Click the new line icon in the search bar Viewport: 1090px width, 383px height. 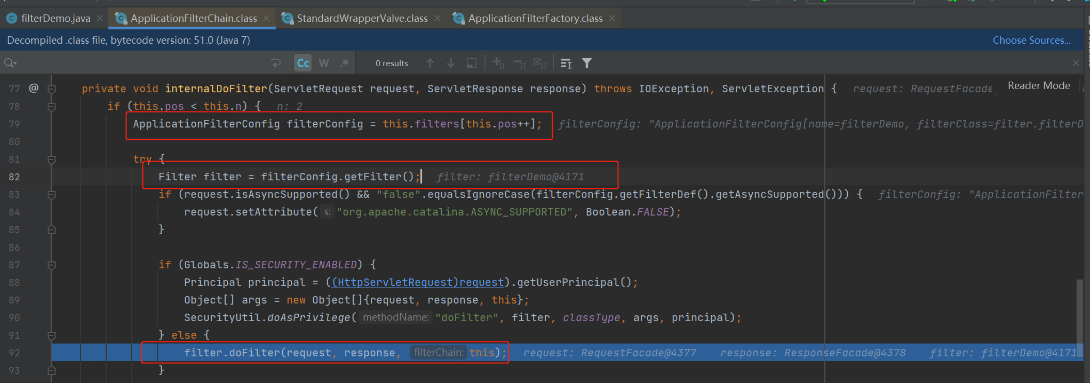[276, 63]
